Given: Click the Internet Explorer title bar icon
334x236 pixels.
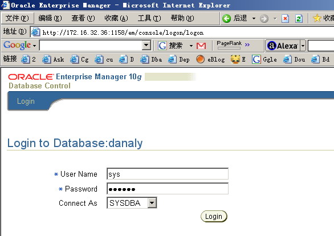Looking at the screenshot, I should pyautogui.click(x=6, y=5).
